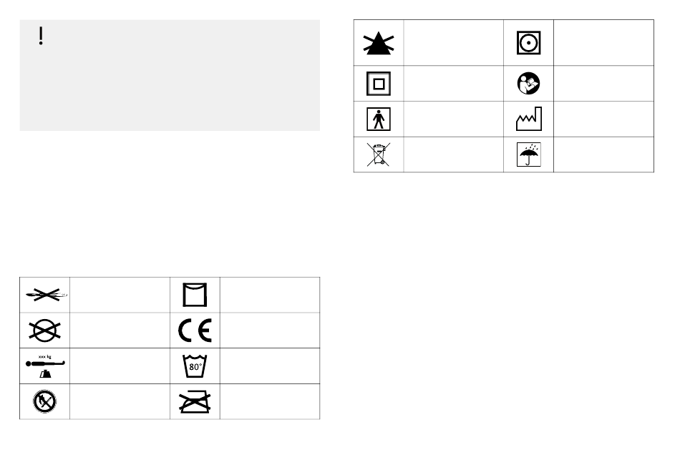The width and height of the screenshot is (680, 470).
Task: Select the double square Class II symbol
Action: tap(379, 84)
